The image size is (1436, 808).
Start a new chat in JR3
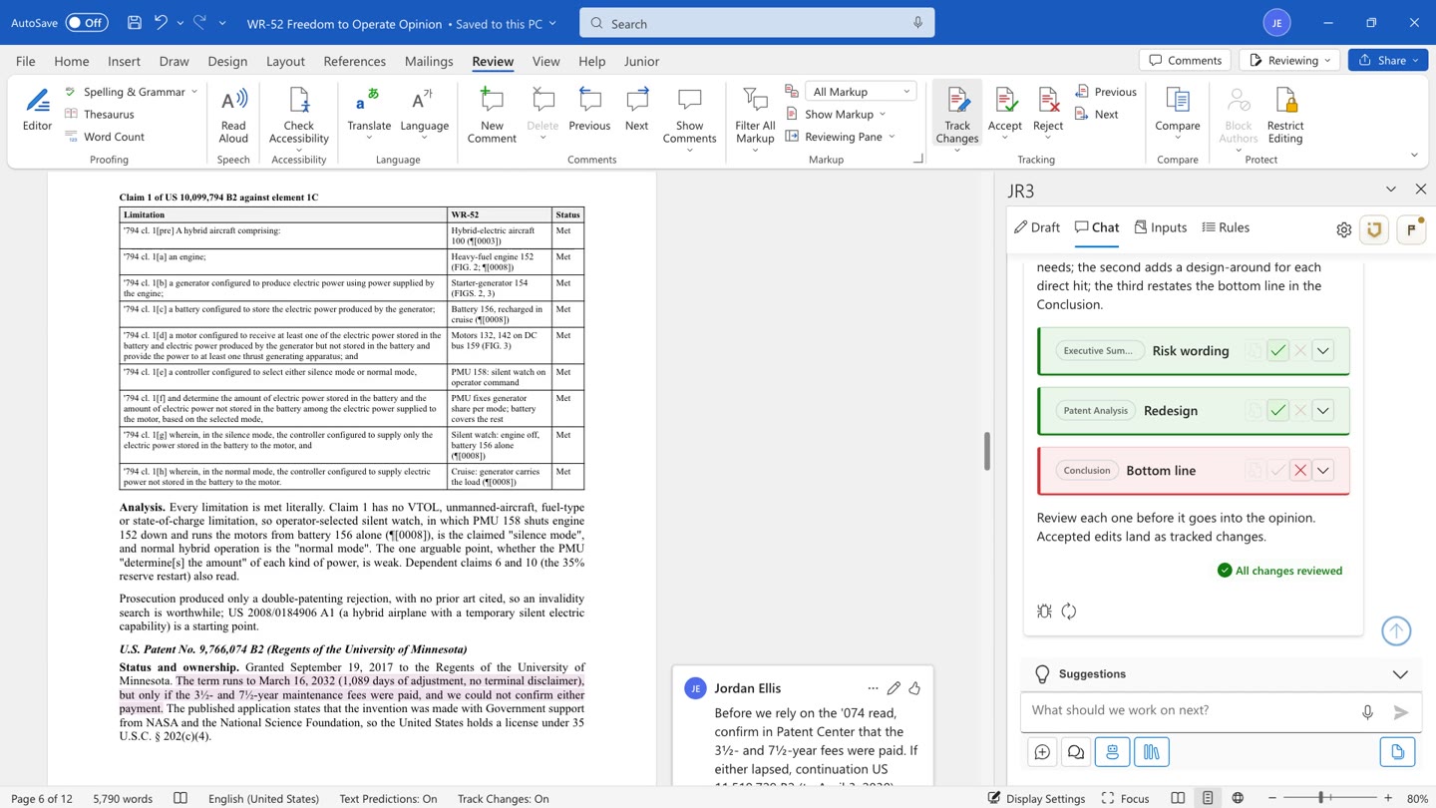(1042, 752)
